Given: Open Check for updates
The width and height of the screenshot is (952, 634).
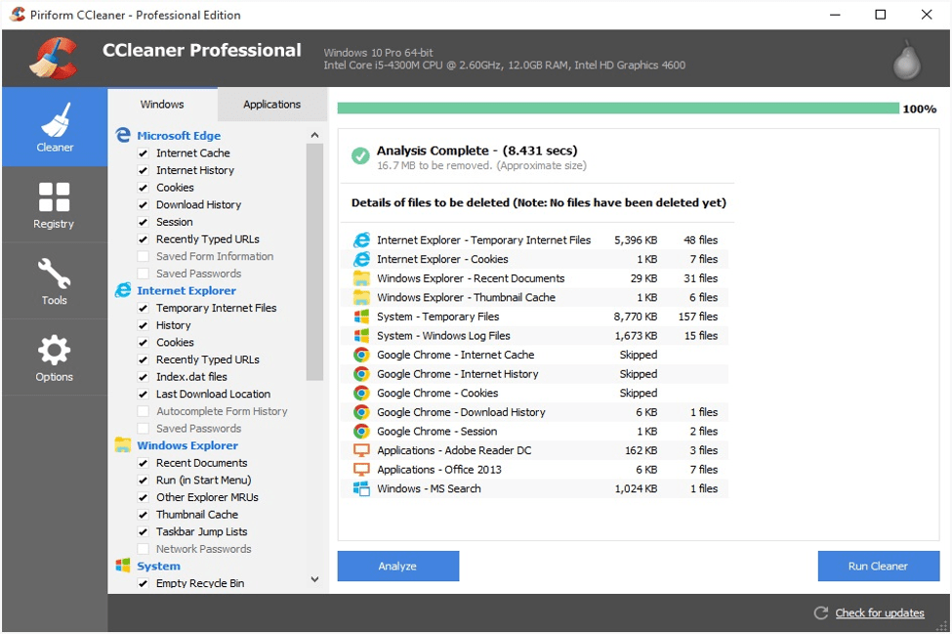Looking at the screenshot, I should pyautogui.click(x=879, y=613).
